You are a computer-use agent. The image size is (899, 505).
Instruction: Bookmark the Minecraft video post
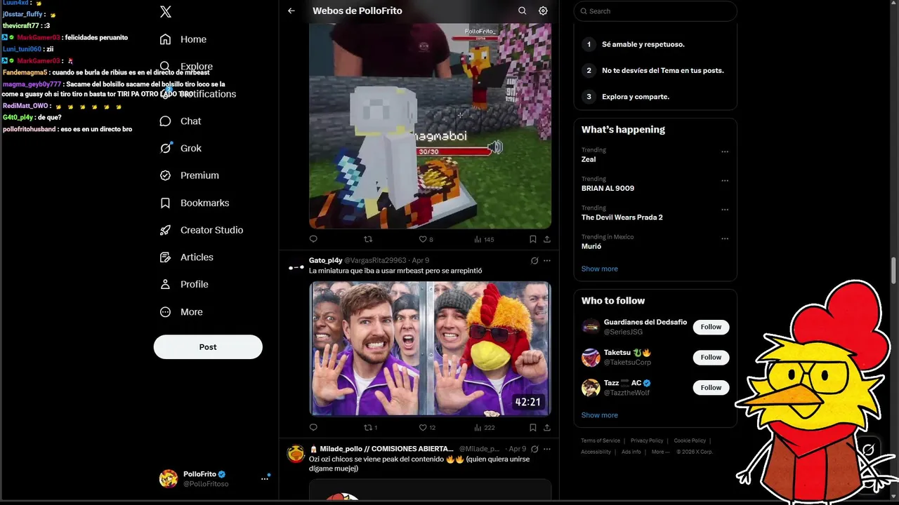[x=533, y=239]
